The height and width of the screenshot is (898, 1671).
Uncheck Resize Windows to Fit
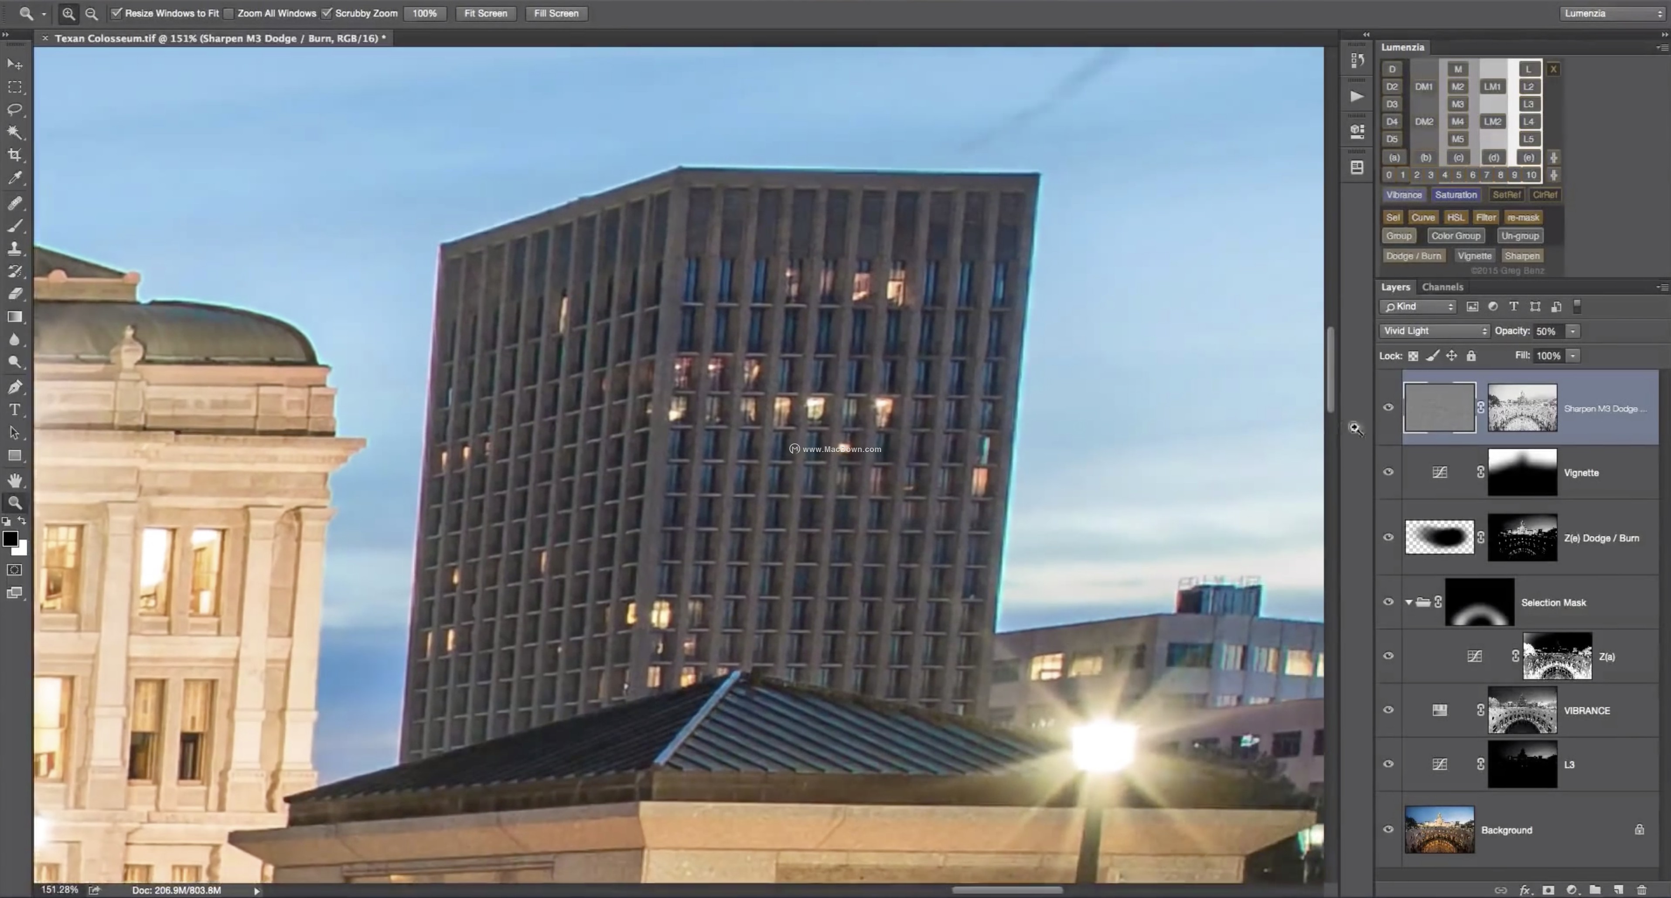tap(117, 14)
